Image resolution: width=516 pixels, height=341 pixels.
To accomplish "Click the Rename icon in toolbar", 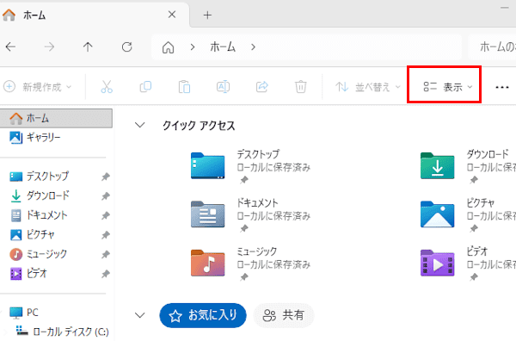I will (x=223, y=87).
